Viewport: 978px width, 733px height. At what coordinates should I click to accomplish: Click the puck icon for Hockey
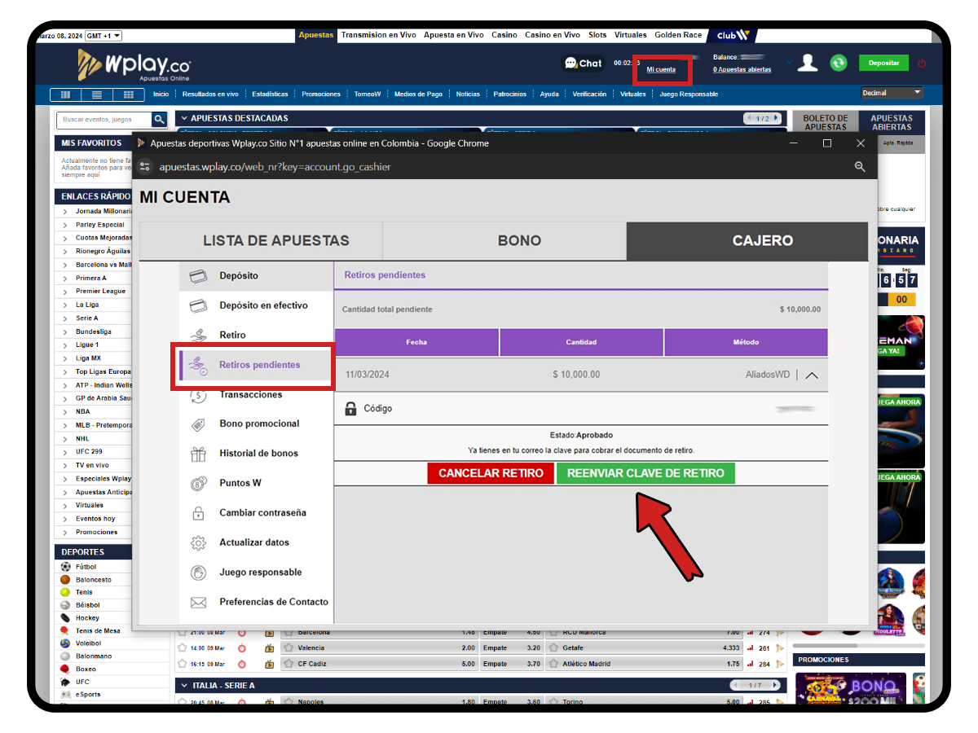(x=65, y=618)
